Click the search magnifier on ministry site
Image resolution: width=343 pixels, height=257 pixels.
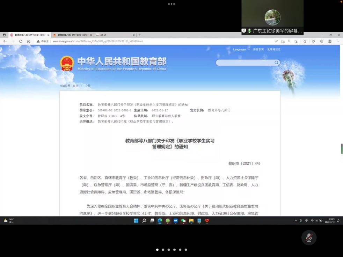pos(276,63)
